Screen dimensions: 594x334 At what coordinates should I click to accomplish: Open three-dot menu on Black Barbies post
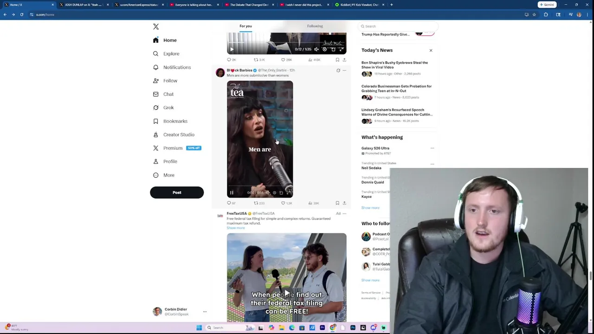[x=344, y=71]
